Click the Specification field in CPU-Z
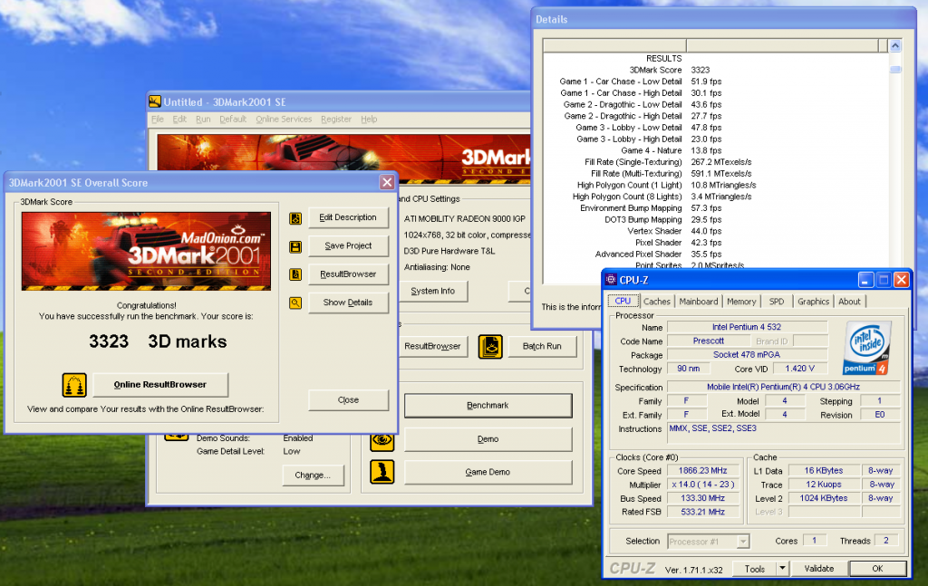This screenshot has width=928, height=586. pyautogui.click(x=784, y=387)
